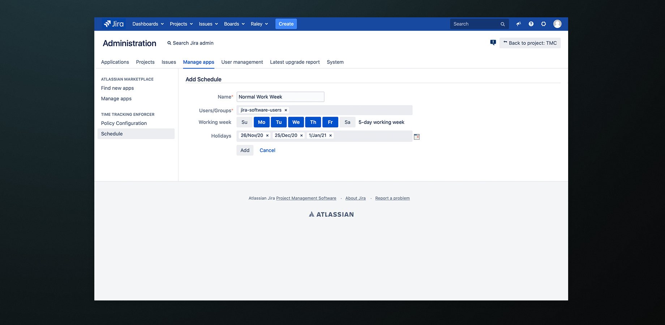Focus the schedule Name input field

click(x=280, y=97)
